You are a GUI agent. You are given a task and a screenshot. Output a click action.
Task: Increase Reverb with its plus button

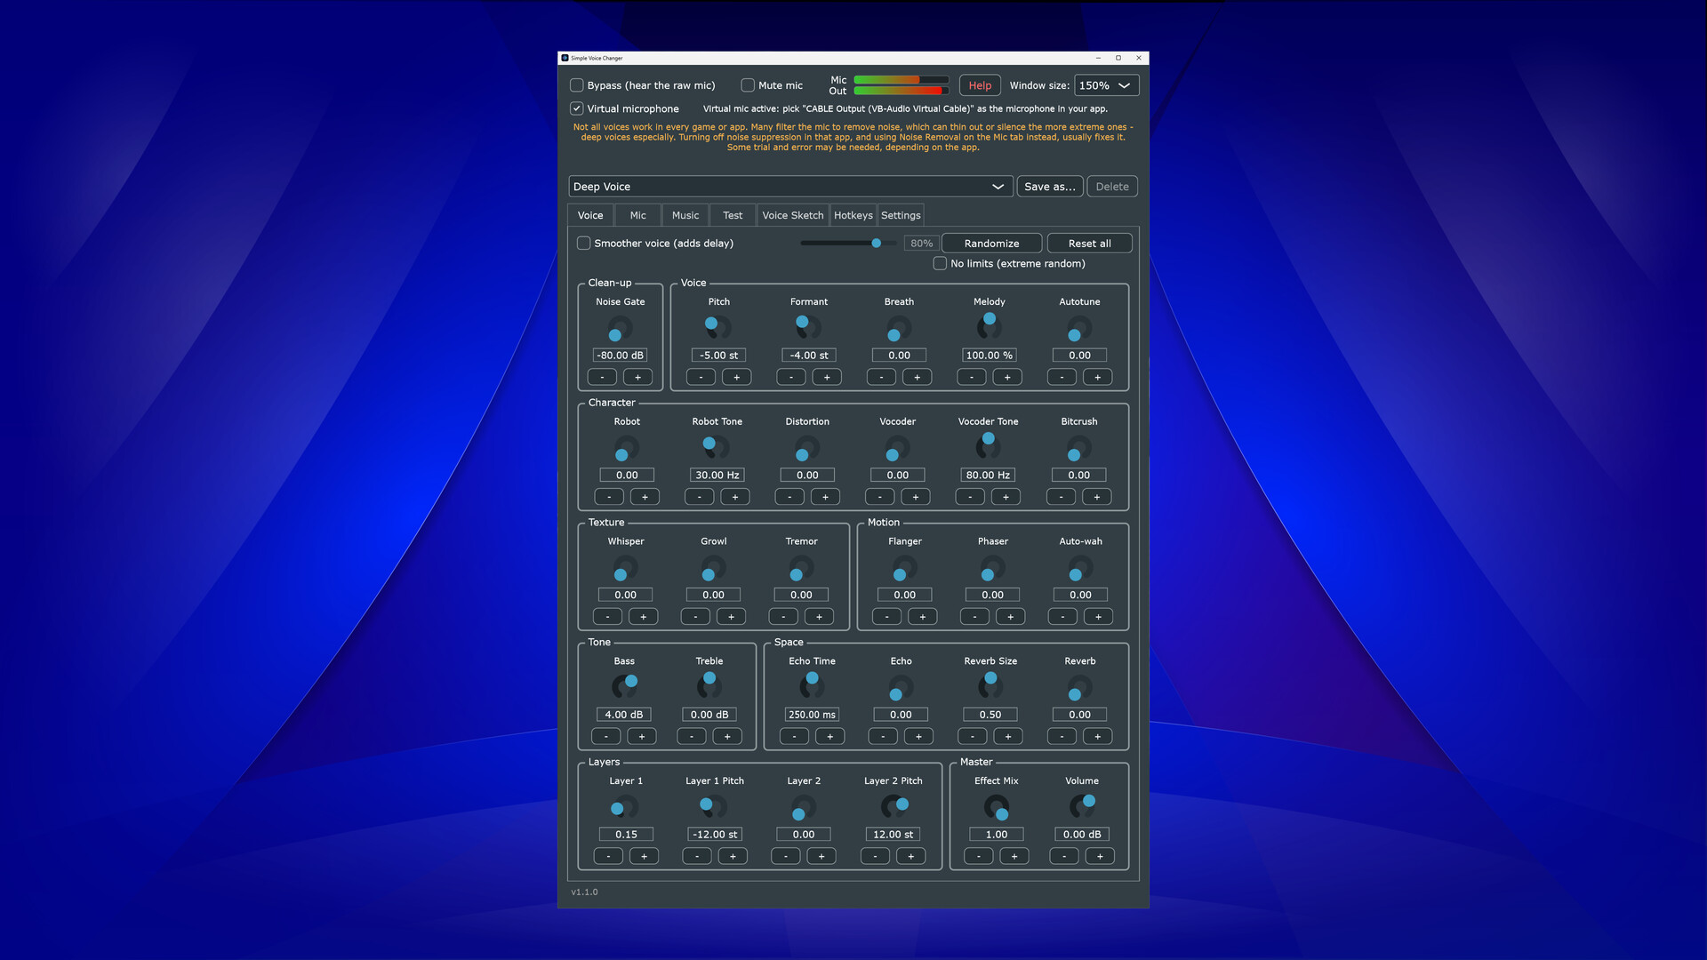click(1097, 736)
